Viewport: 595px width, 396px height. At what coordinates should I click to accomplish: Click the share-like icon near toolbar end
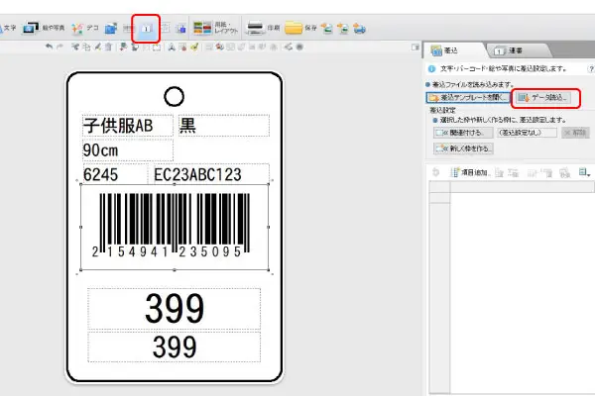pyautogui.click(x=289, y=47)
